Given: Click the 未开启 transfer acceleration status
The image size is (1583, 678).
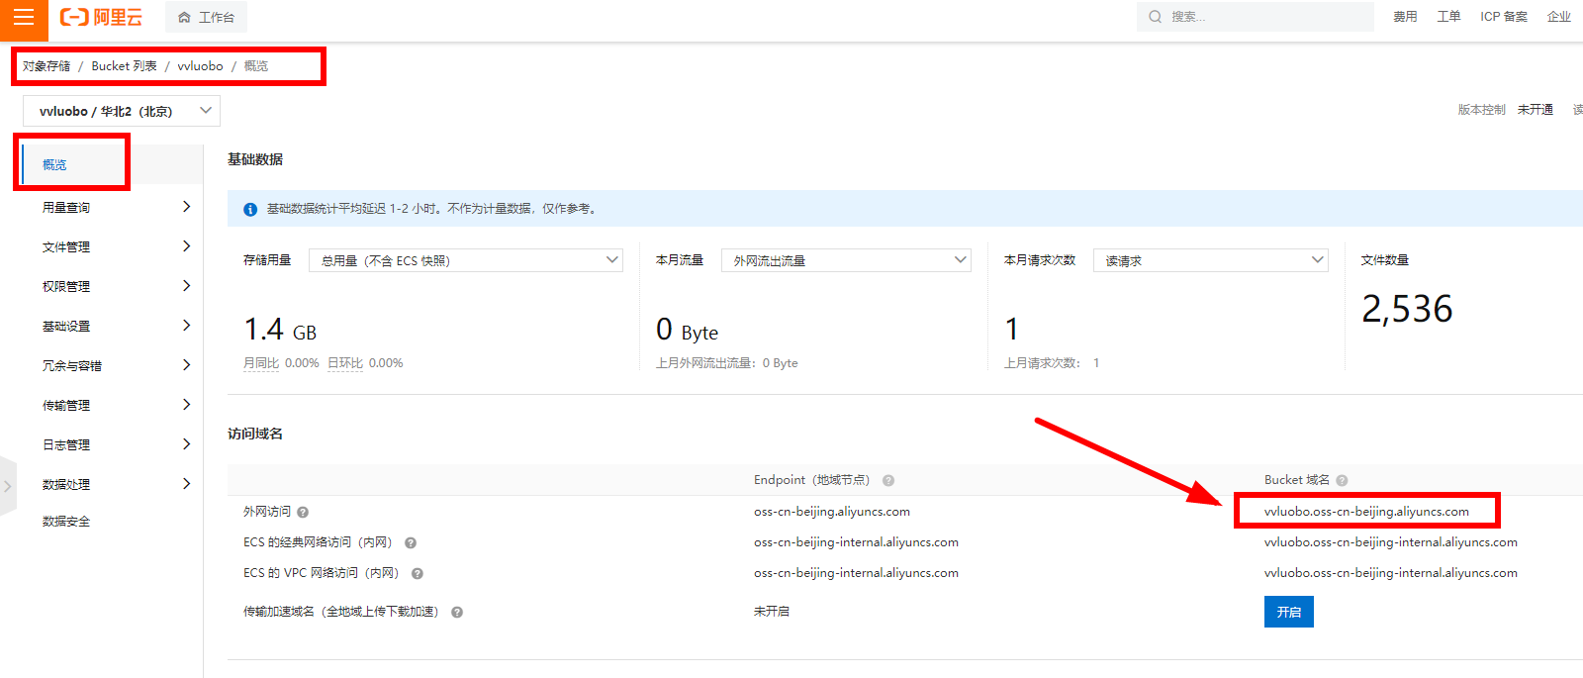Looking at the screenshot, I should (772, 612).
